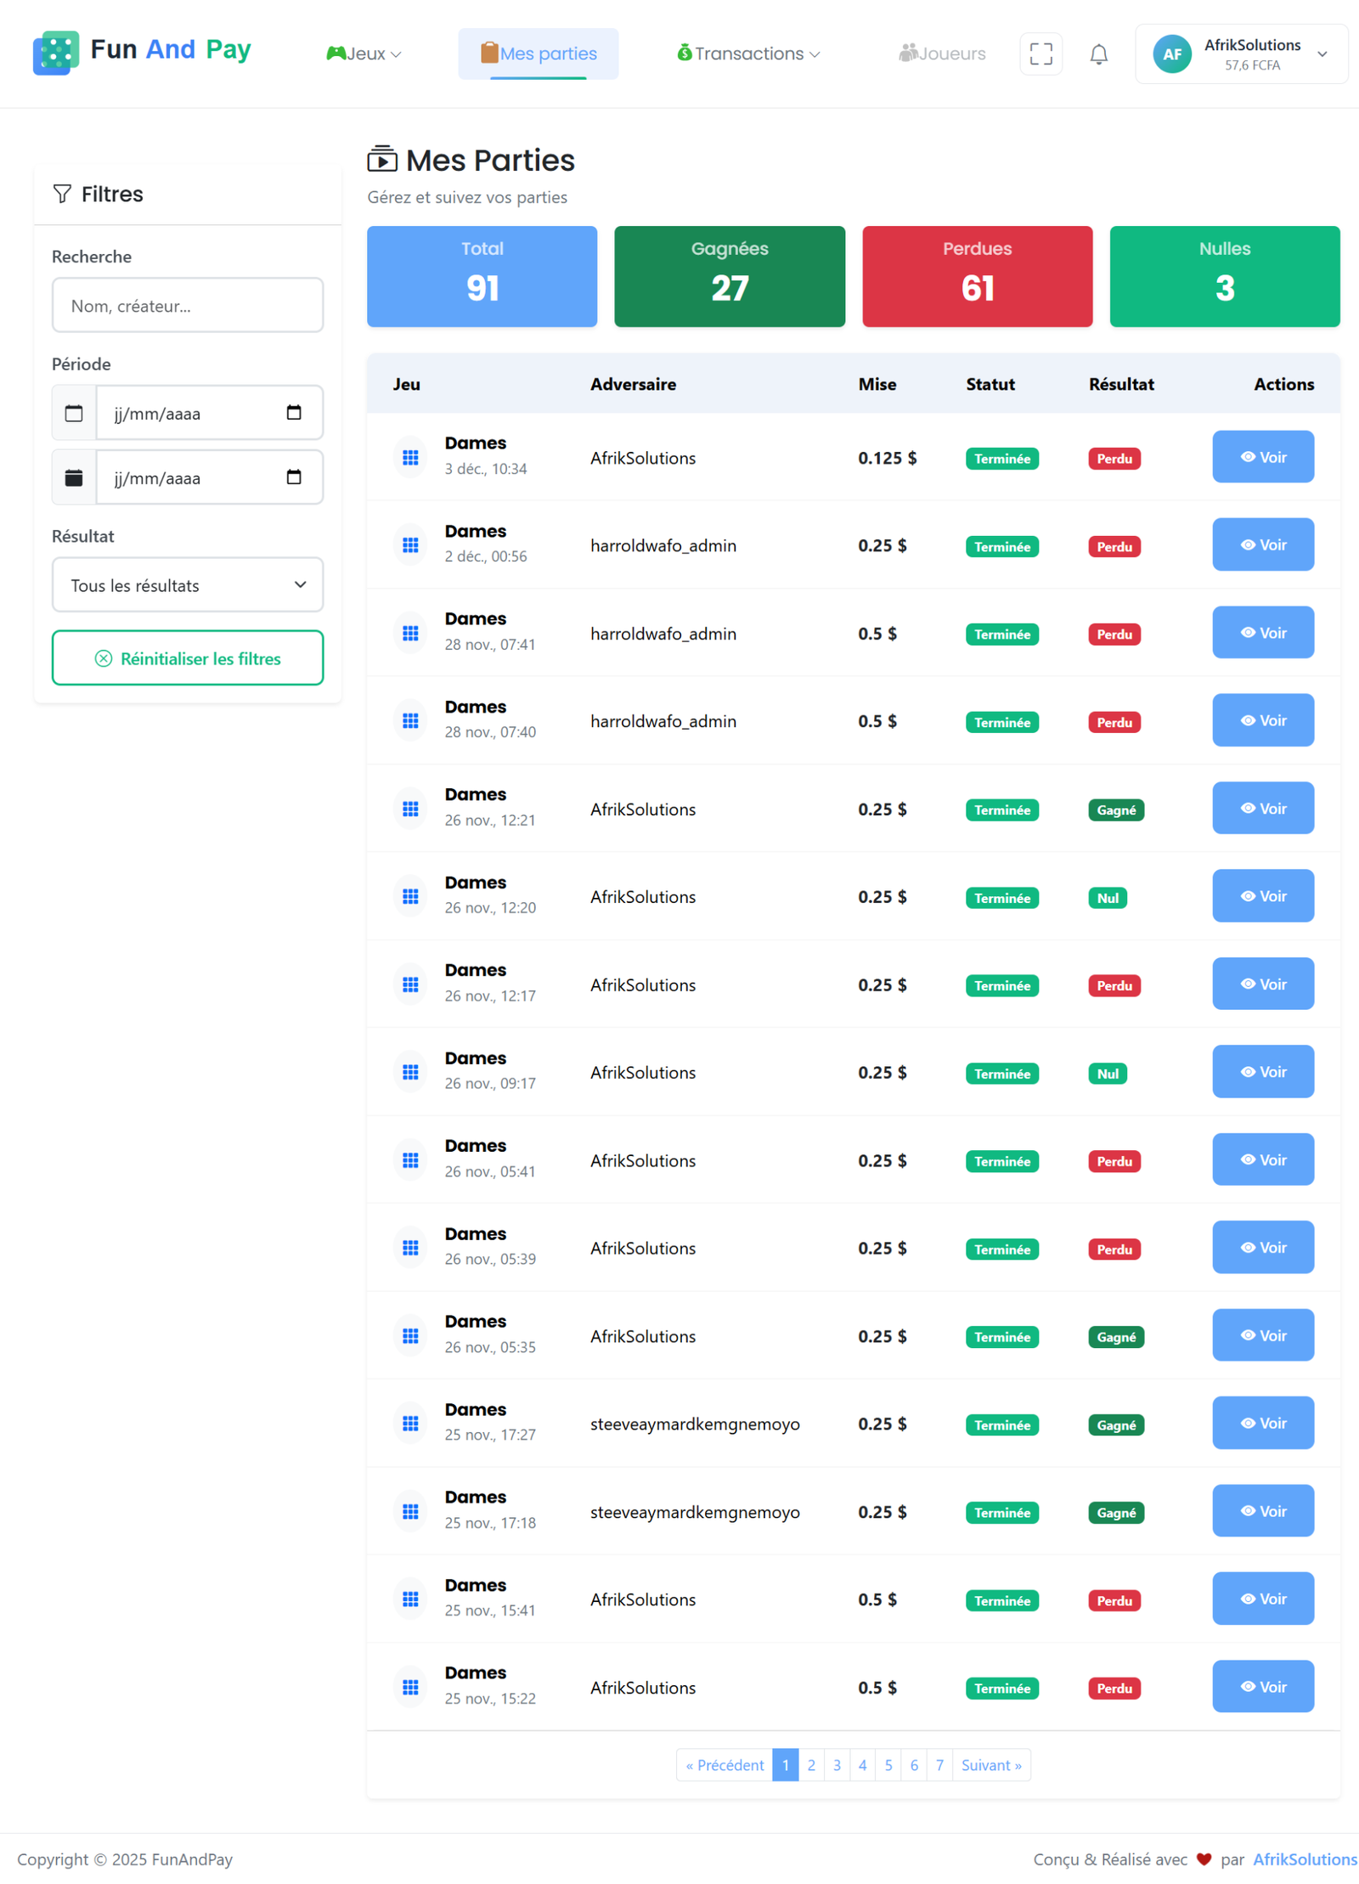The height and width of the screenshot is (1884, 1359).
Task: Click the red Perdues stat card
Action: pos(977,276)
